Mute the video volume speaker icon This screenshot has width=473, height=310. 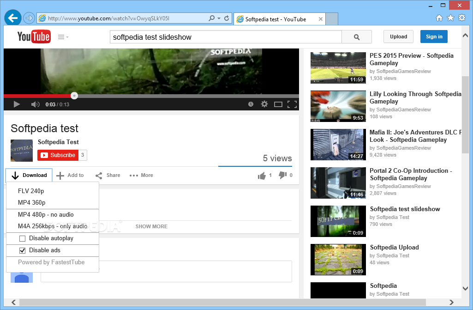click(35, 104)
